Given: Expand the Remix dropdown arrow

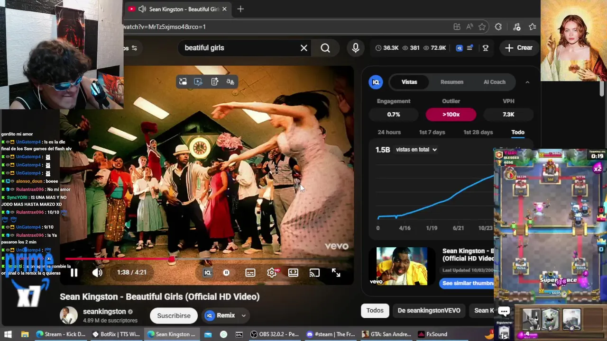Looking at the screenshot, I should [244, 315].
